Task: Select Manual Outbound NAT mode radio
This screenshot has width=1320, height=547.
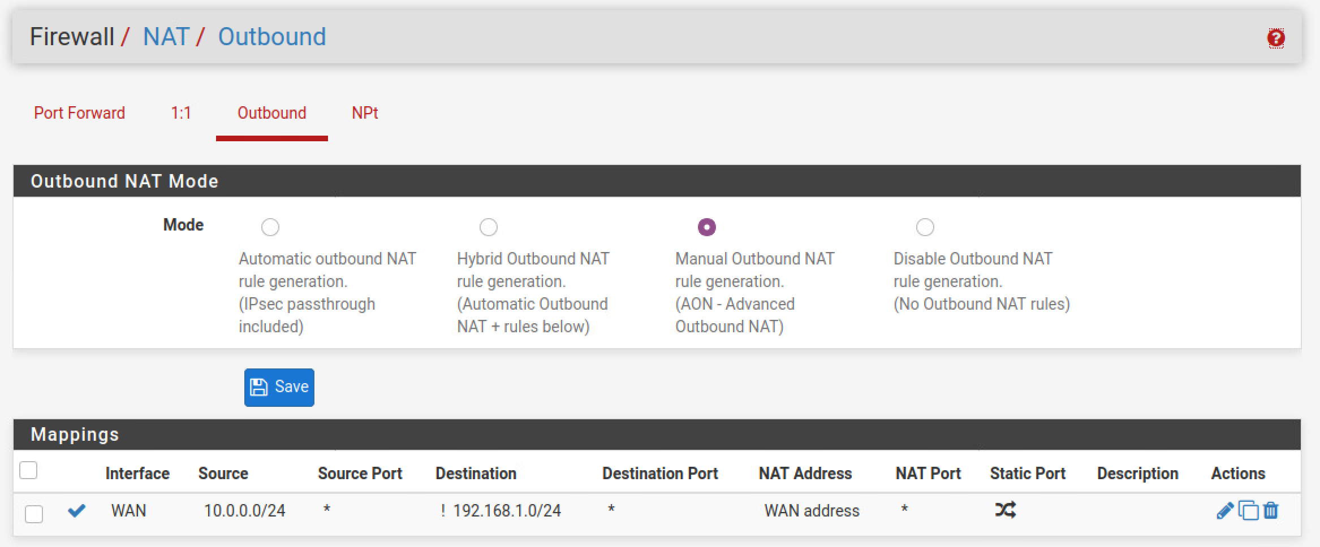Action: pyautogui.click(x=707, y=227)
